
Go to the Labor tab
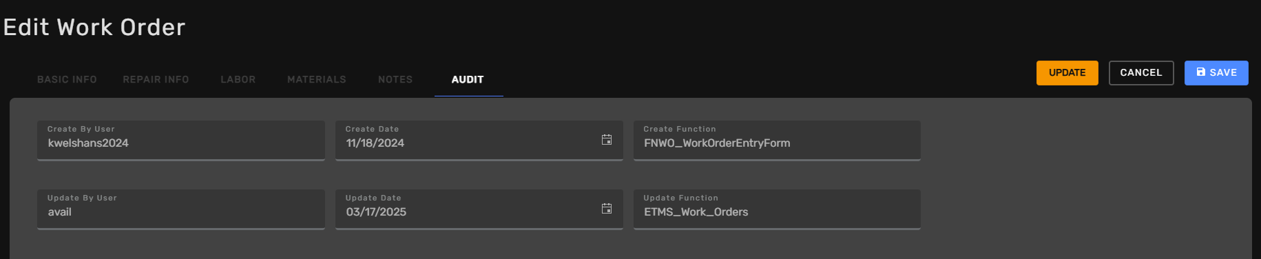coord(238,79)
